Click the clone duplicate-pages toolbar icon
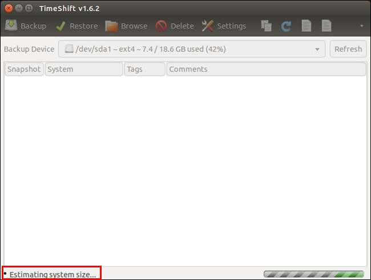 [266, 26]
